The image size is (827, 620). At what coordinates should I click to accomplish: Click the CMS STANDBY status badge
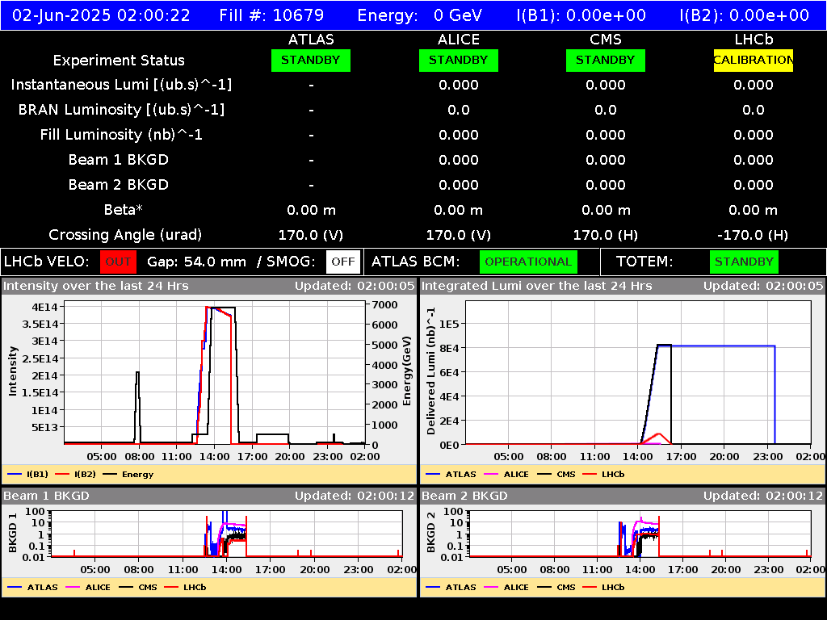[x=606, y=60]
